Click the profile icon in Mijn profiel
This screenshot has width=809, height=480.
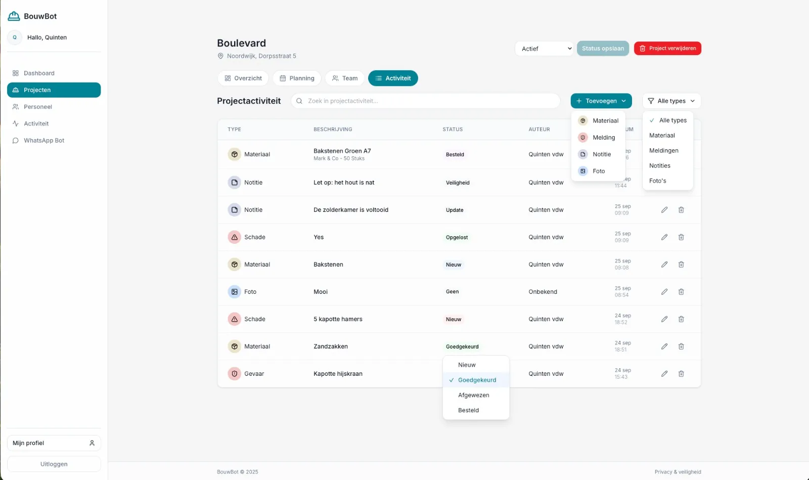tap(92, 443)
